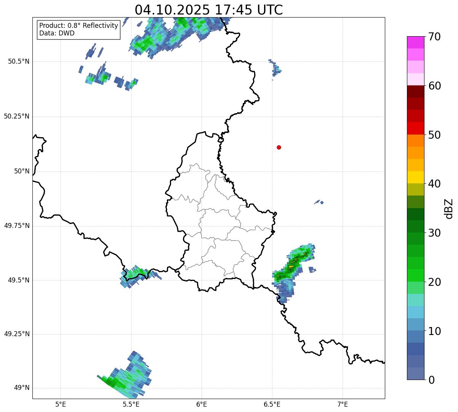Click the colorbar tick label 0
The image size is (458, 412).
[431, 380]
